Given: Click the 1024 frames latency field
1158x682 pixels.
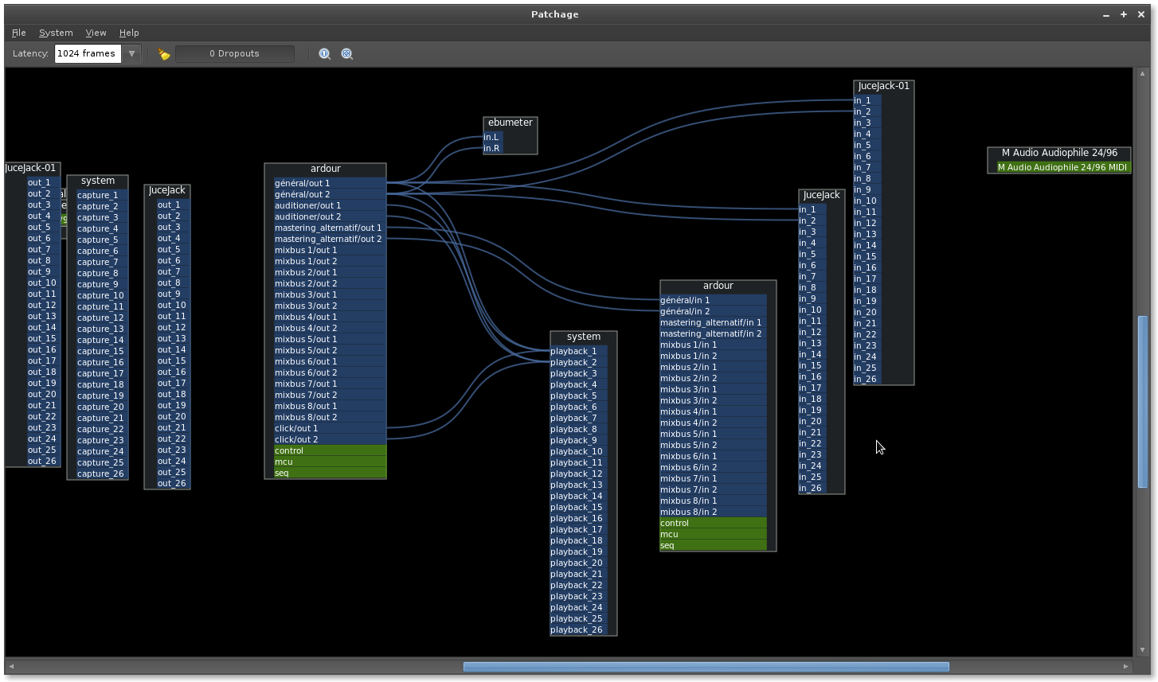Looking at the screenshot, I should tap(87, 54).
